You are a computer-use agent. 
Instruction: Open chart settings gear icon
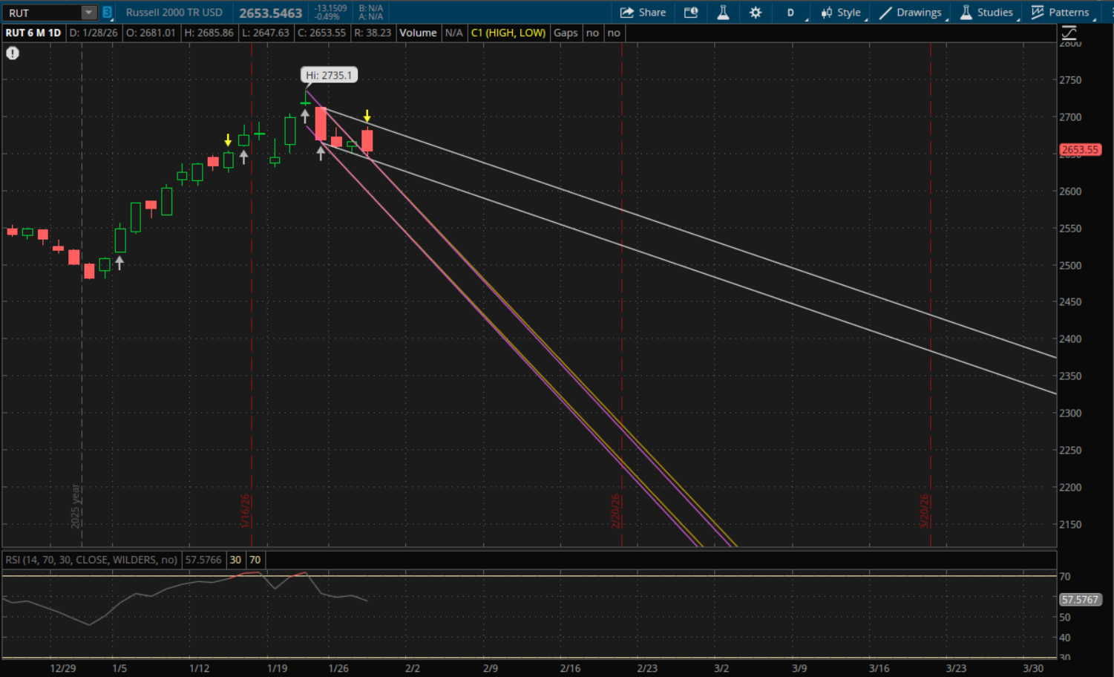(756, 13)
